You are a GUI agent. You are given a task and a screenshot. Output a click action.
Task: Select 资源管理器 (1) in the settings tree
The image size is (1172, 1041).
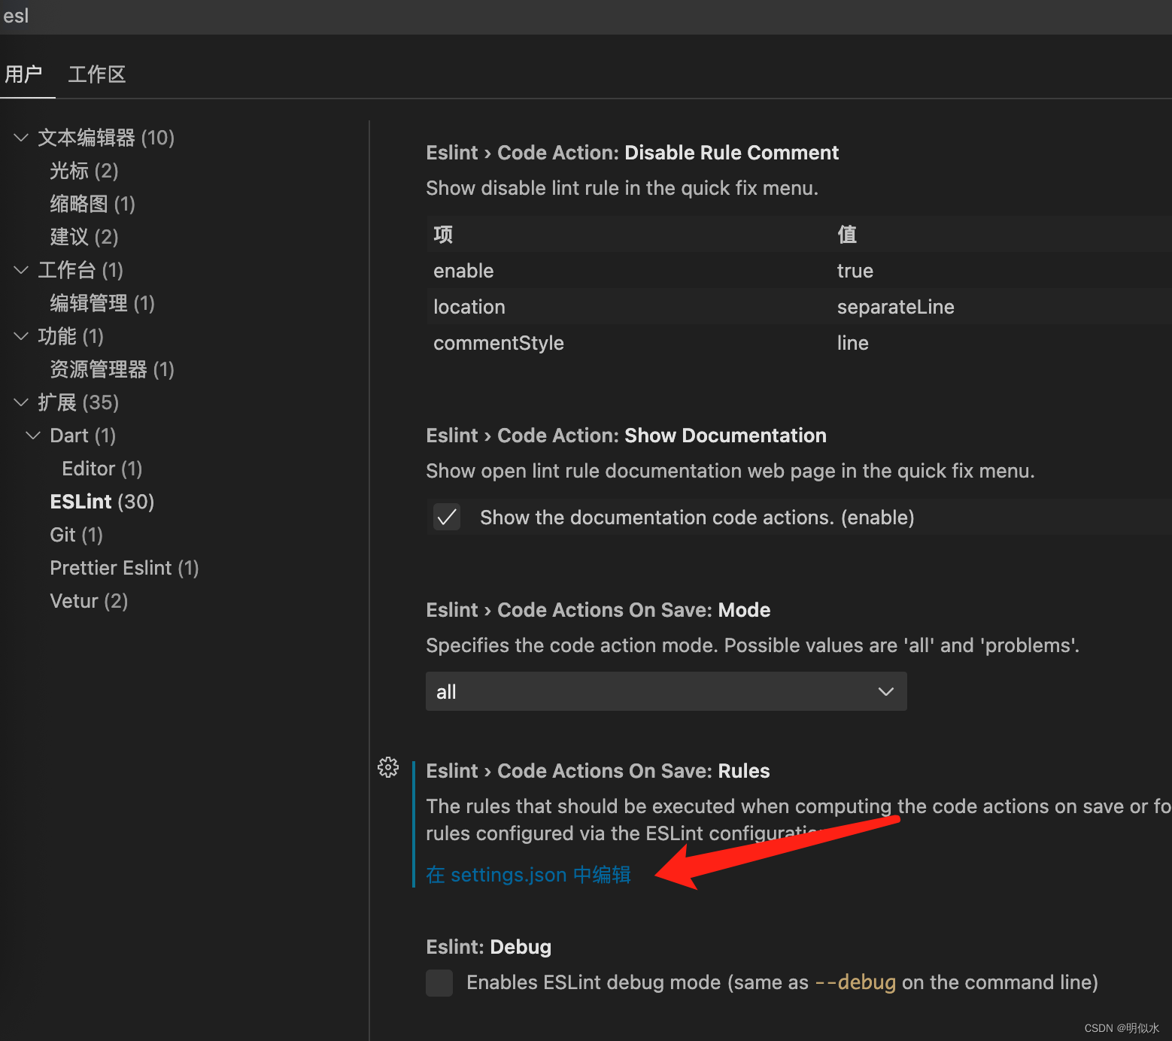point(112,369)
